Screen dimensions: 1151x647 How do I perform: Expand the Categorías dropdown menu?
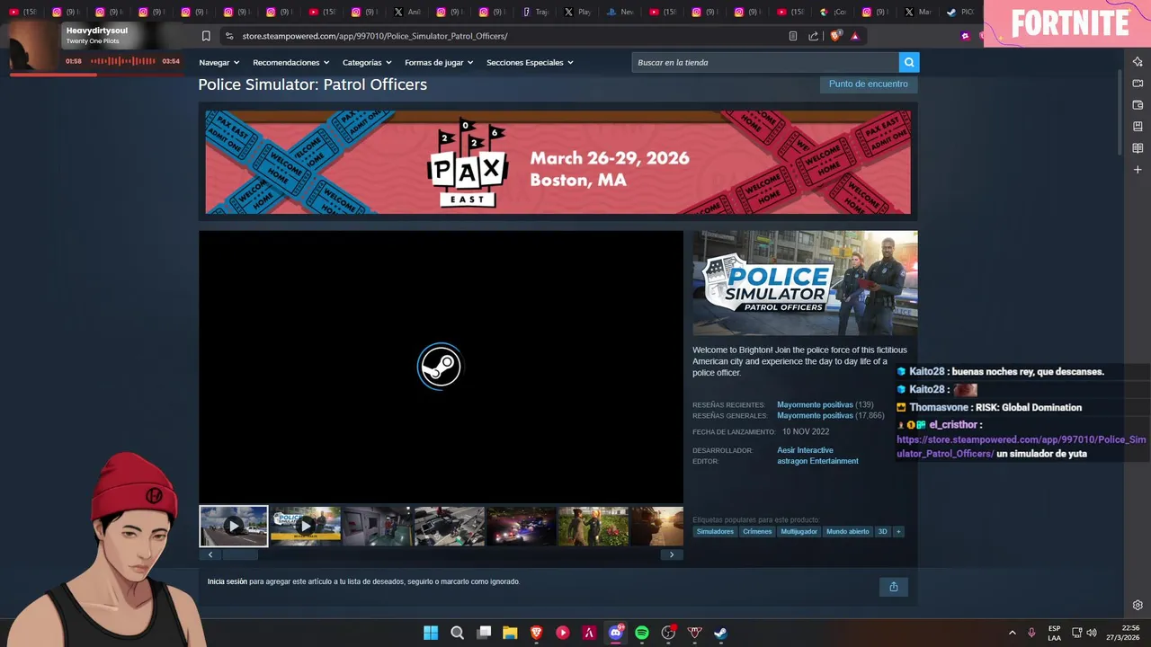tap(367, 63)
